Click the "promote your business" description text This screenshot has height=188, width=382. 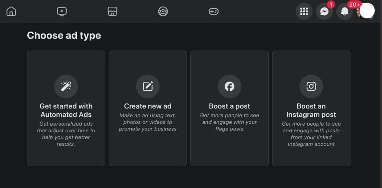click(148, 129)
